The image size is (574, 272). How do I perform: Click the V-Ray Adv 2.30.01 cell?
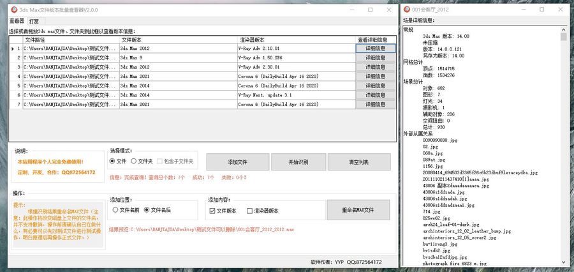(x=296, y=67)
